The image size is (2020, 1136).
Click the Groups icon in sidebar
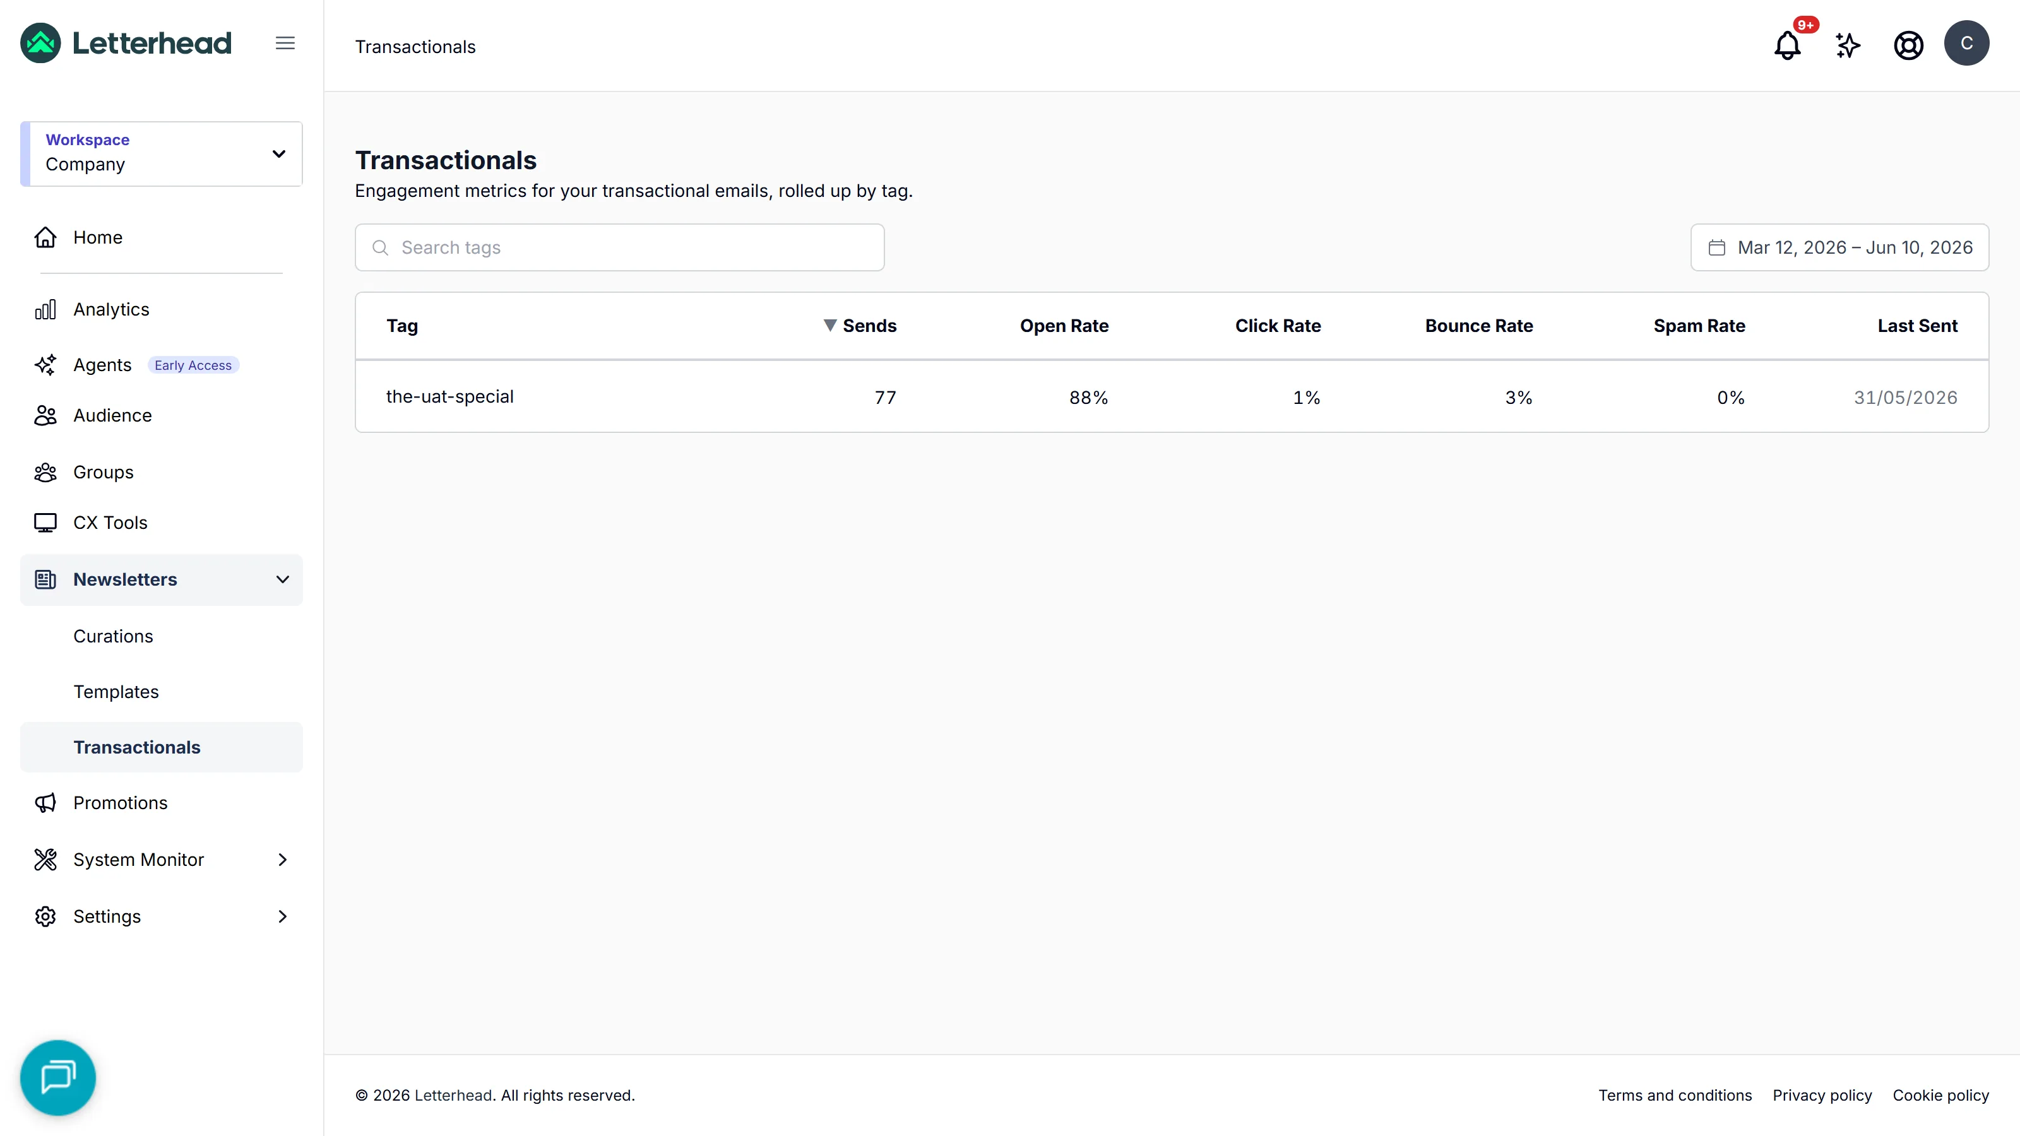coord(45,473)
